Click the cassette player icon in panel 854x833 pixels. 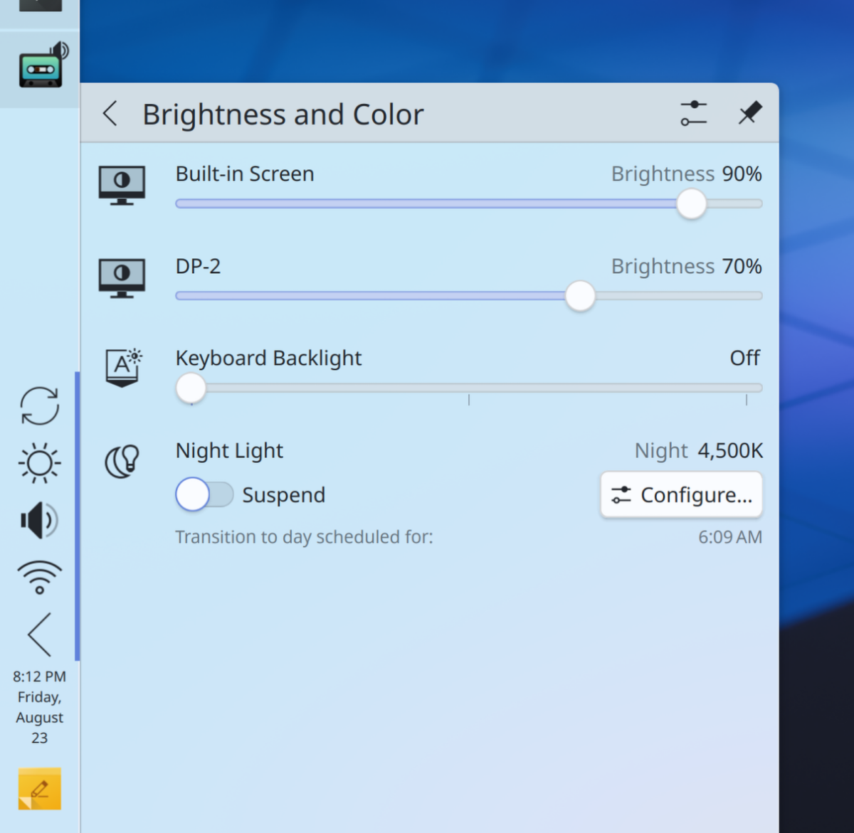[x=41, y=66]
